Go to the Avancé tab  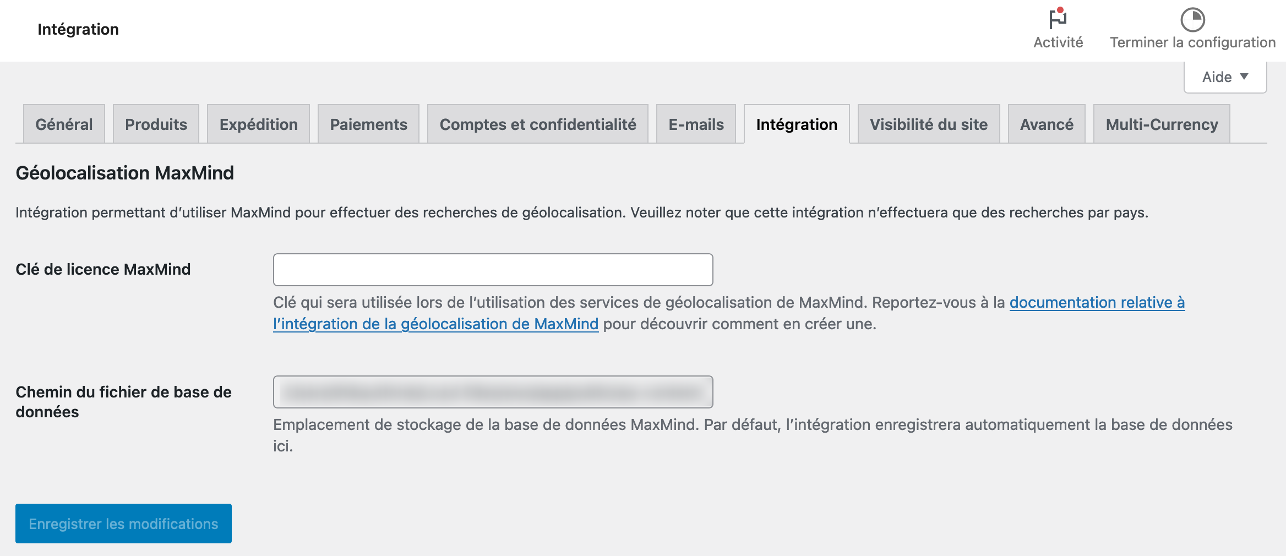coord(1047,124)
